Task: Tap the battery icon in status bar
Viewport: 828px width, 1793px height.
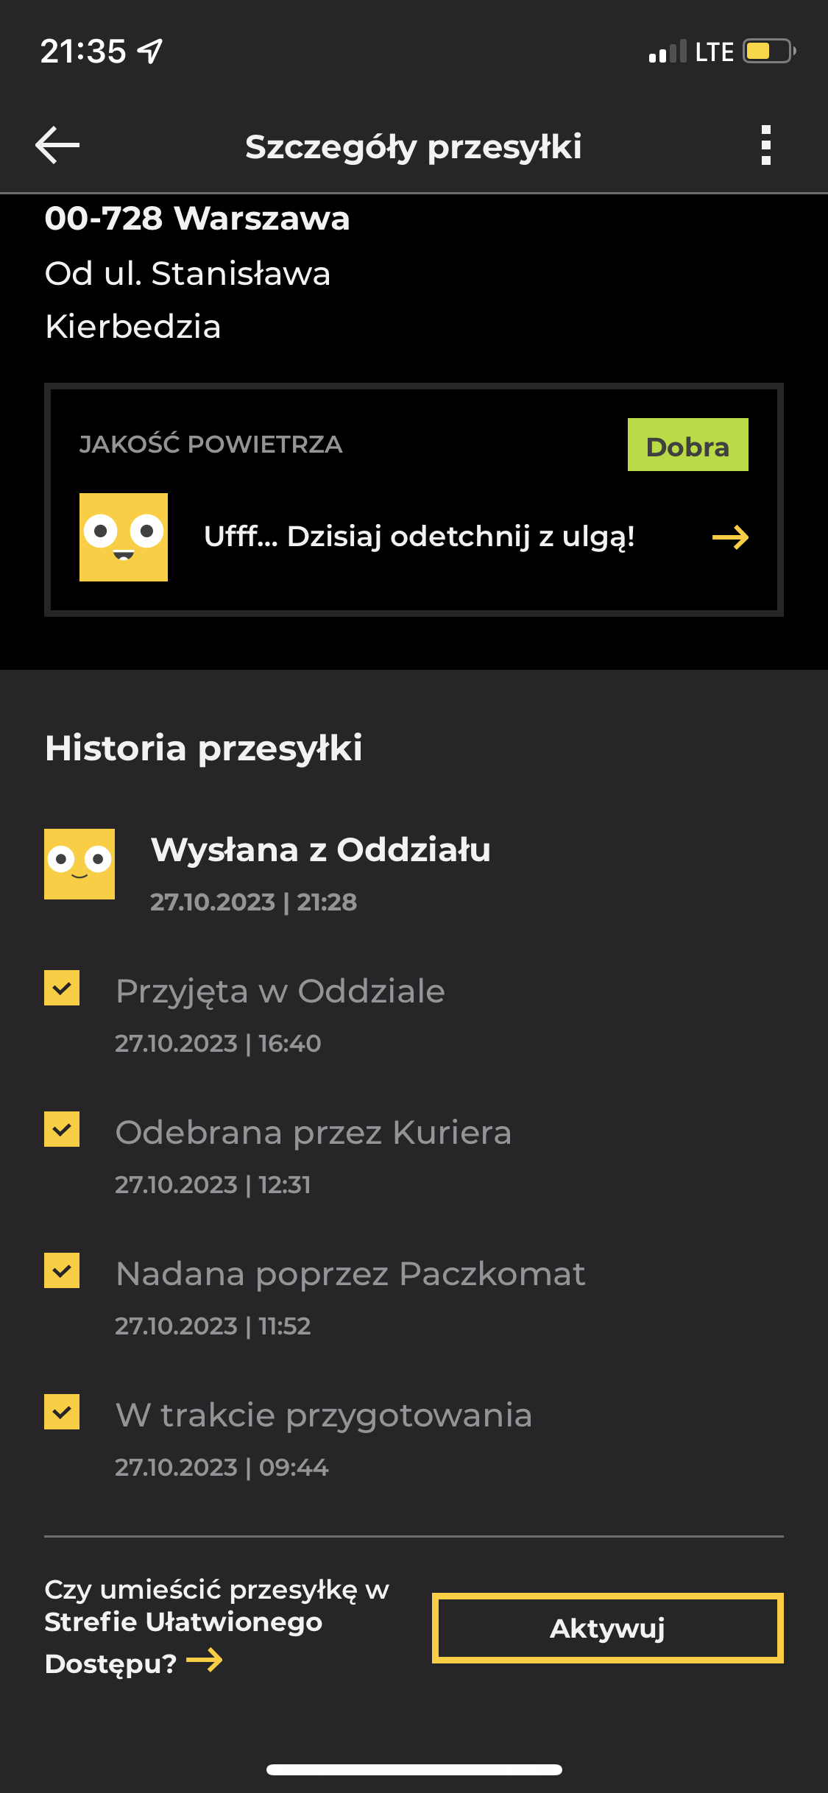Action: (768, 52)
